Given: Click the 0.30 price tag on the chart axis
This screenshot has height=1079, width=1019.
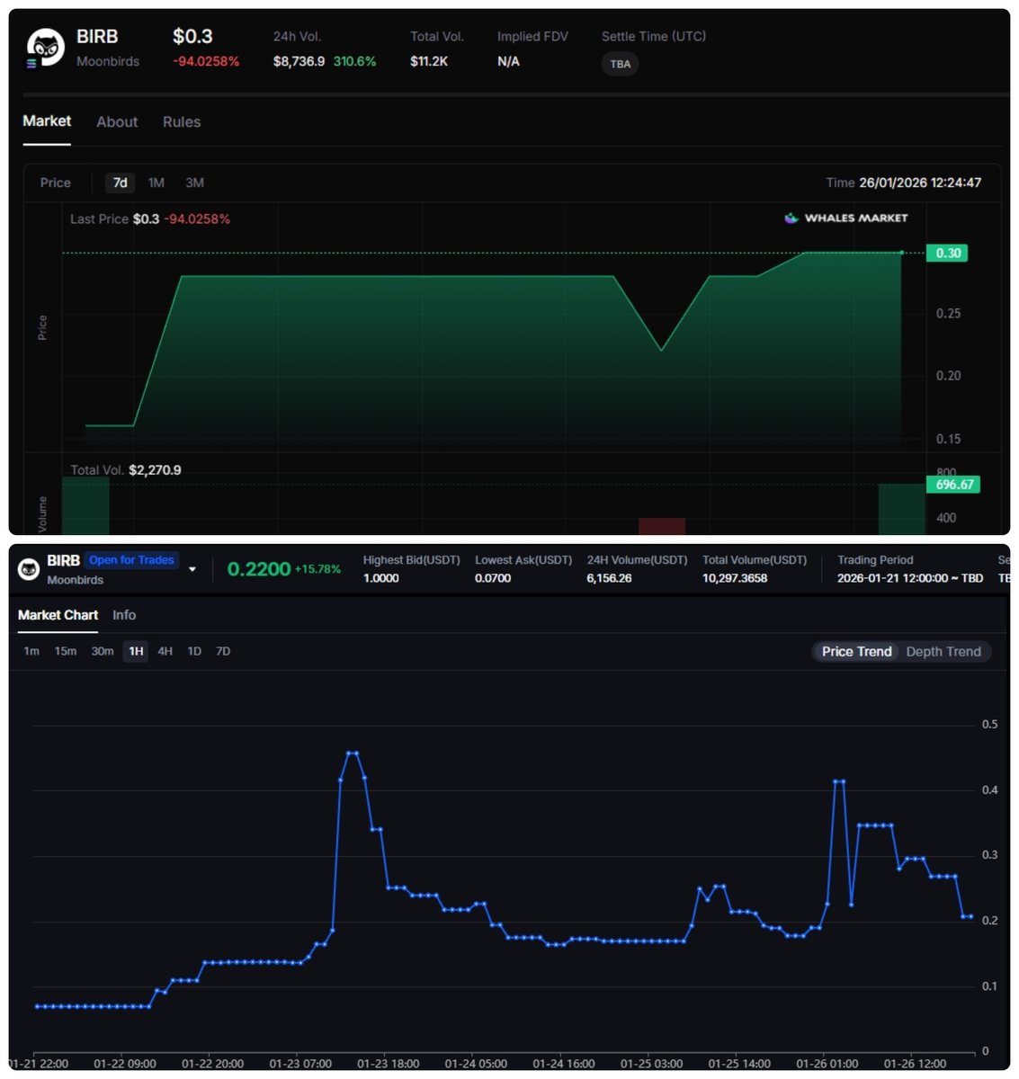Looking at the screenshot, I should click(x=946, y=253).
